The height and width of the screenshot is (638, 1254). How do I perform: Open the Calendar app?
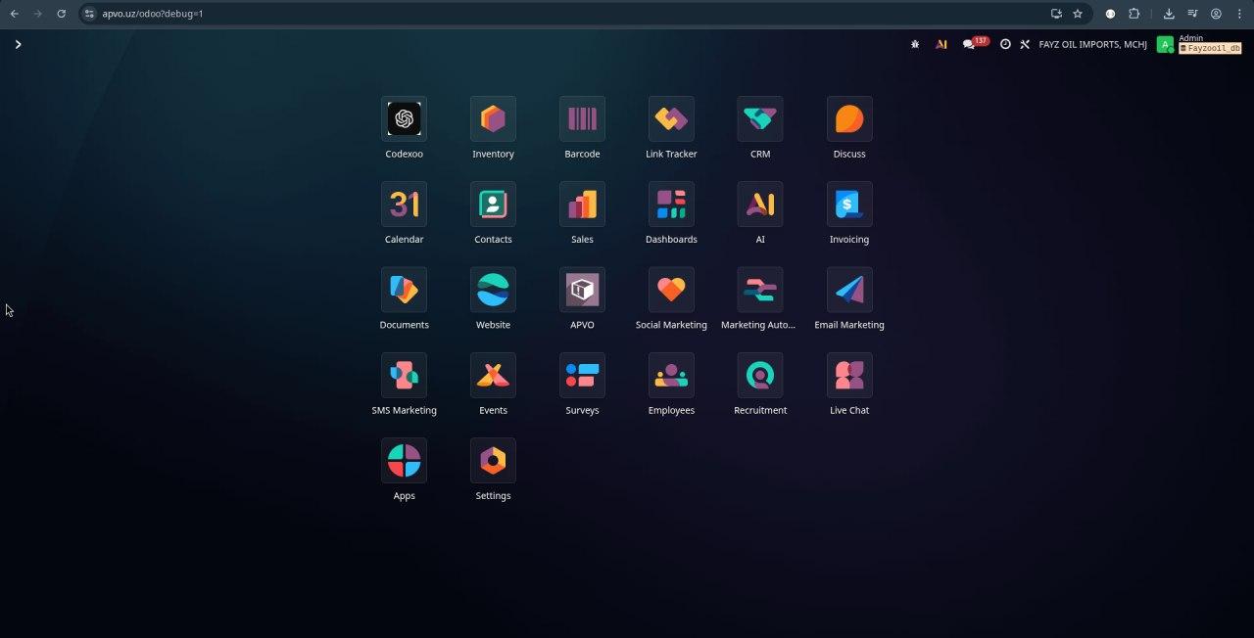tap(404, 205)
